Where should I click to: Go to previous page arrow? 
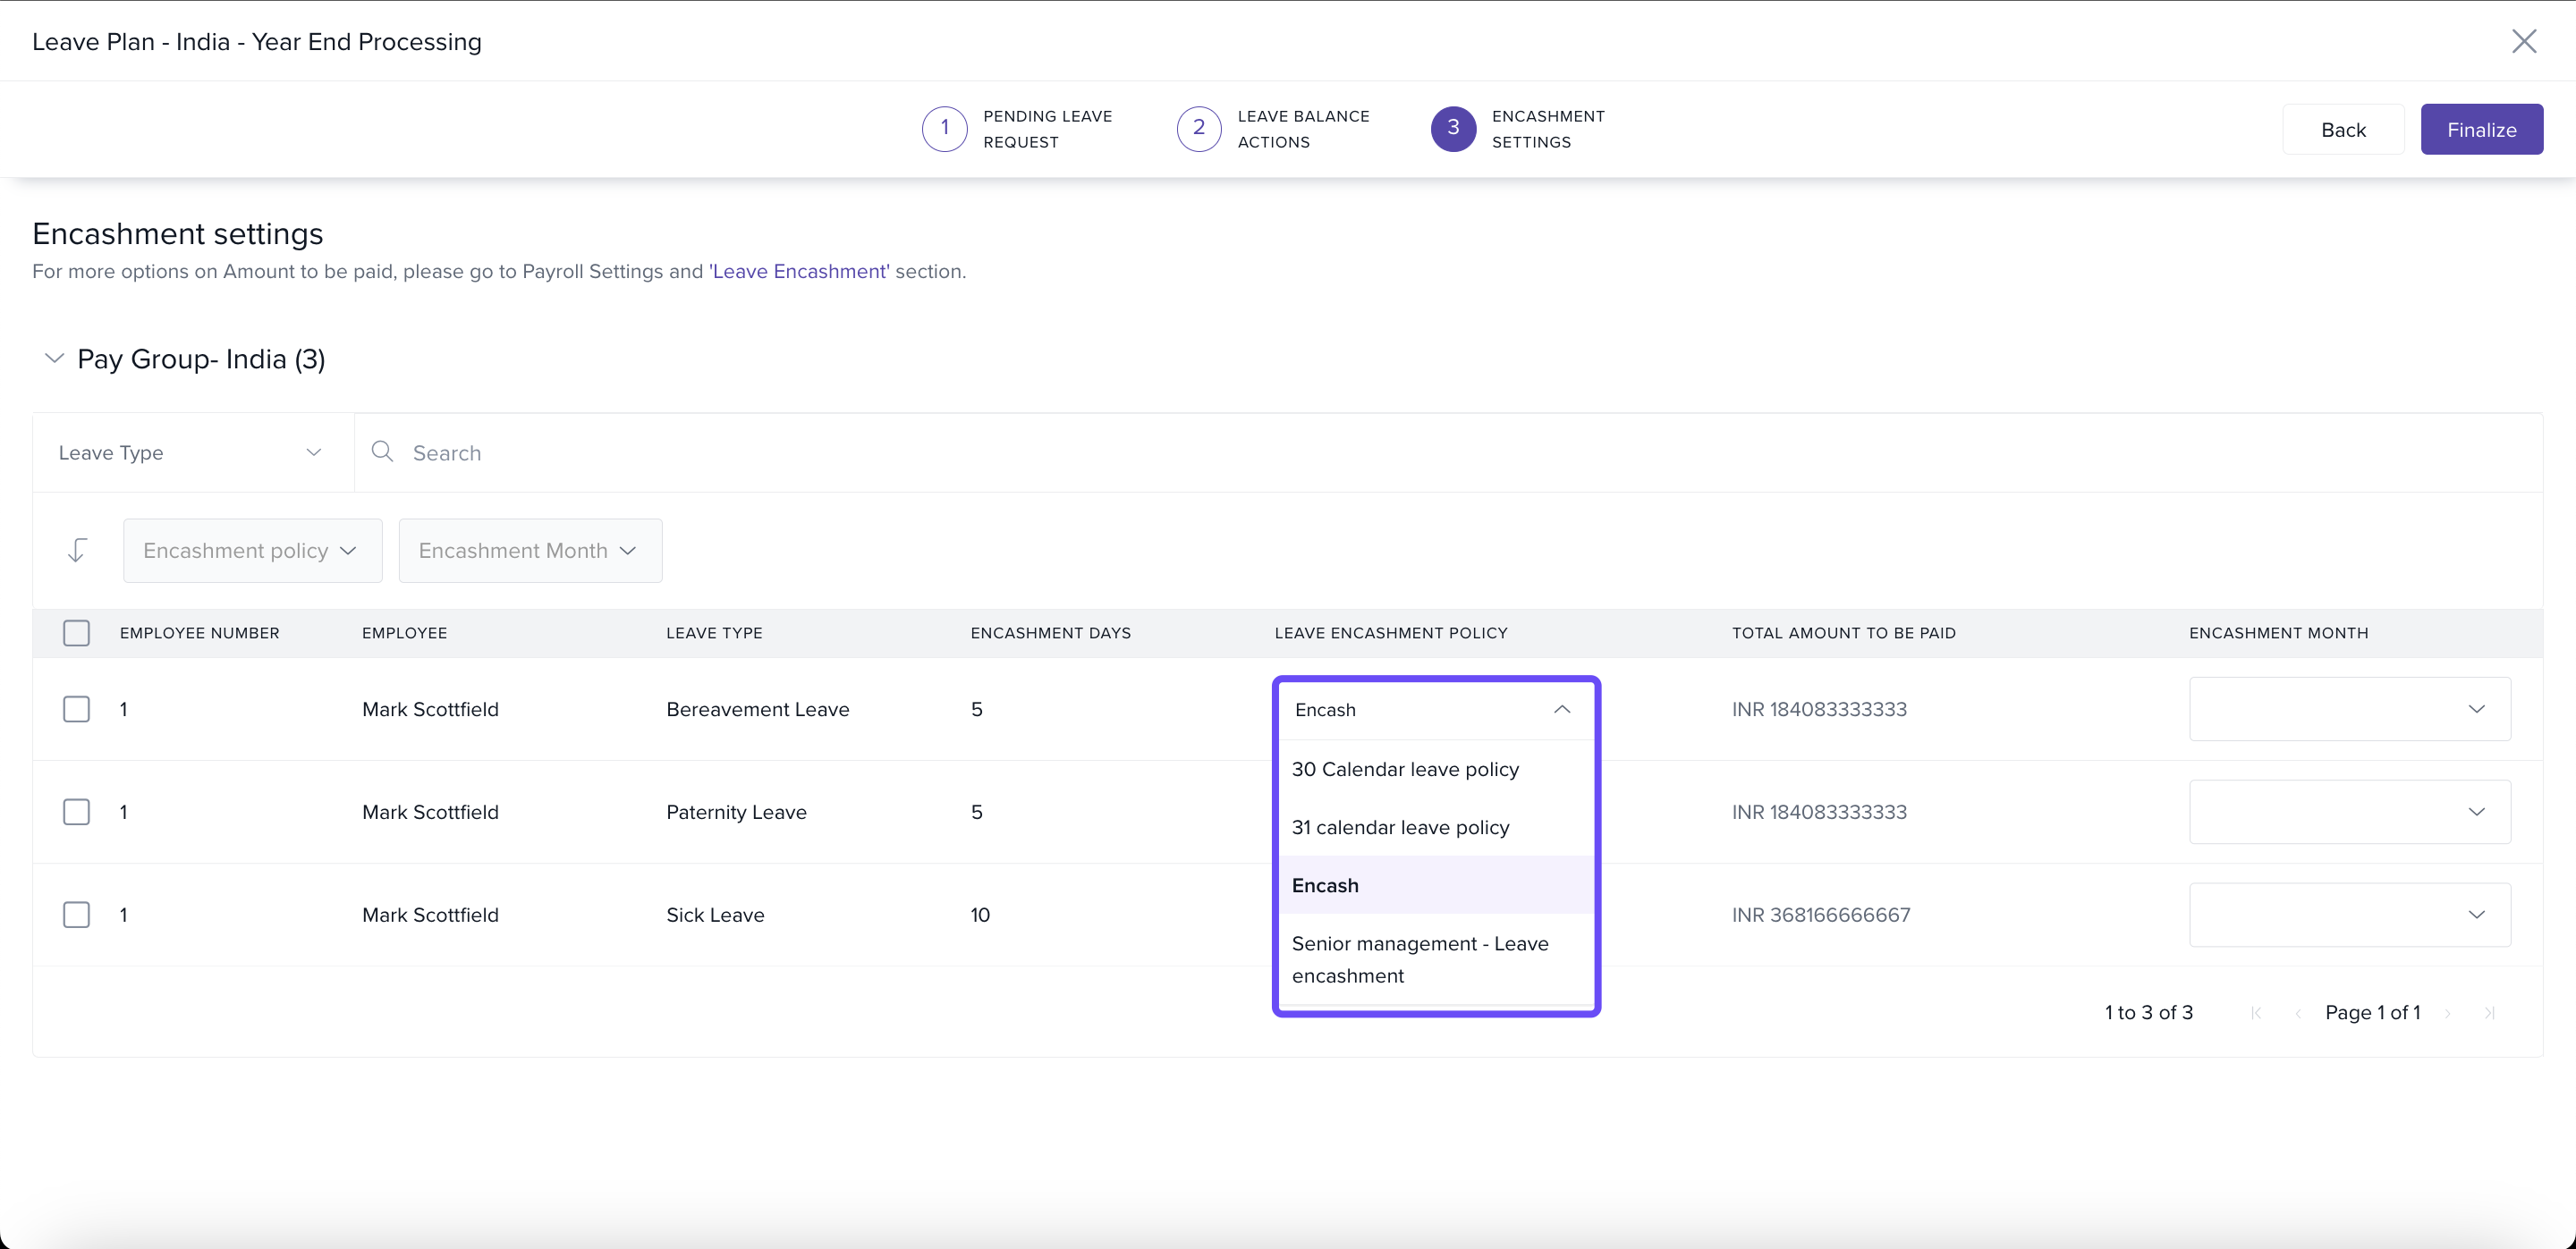pos(2298,1013)
